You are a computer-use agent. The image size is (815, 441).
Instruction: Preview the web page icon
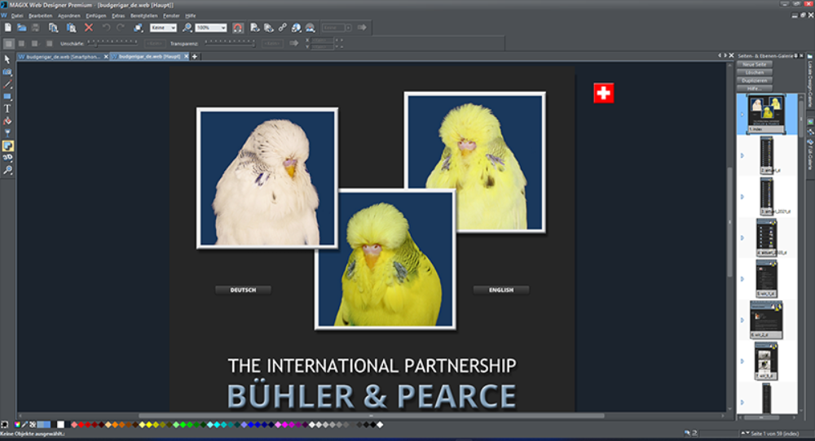click(x=254, y=28)
